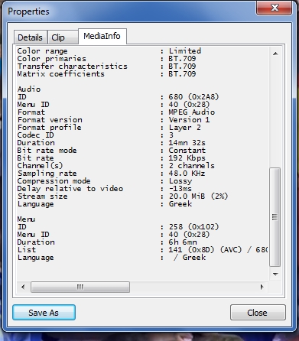Image resolution: width=299 pixels, height=341 pixels.
Task: Click the horizontal scrollbar right arrow
Action: click(262, 287)
